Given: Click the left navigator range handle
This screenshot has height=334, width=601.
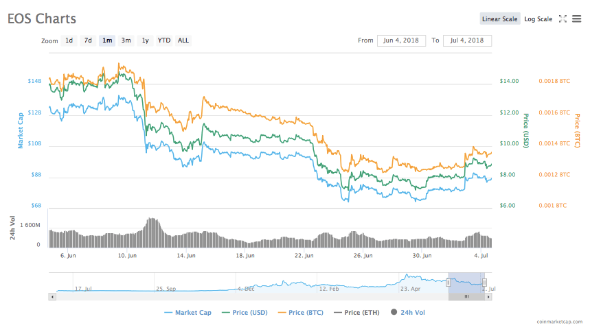Looking at the screenshot, I should click(448, 282).
